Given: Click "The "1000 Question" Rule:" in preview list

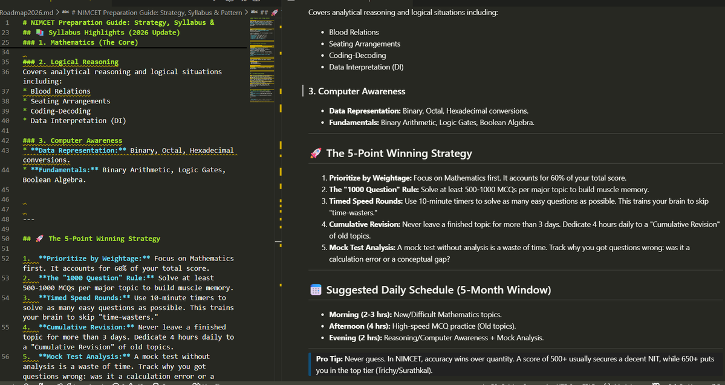Looking at the screenshot, I should pyautogui.click(x=374, y=190).
